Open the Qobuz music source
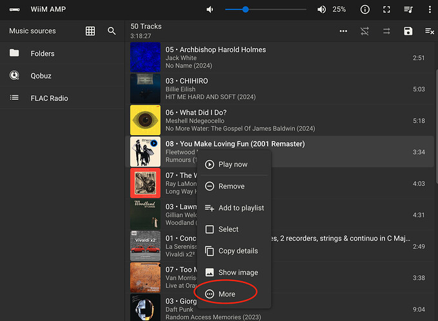 pyautogui.click(x=41, y=75)
